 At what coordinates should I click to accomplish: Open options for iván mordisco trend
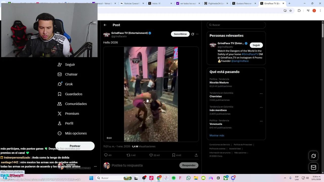tap(261, 107)
